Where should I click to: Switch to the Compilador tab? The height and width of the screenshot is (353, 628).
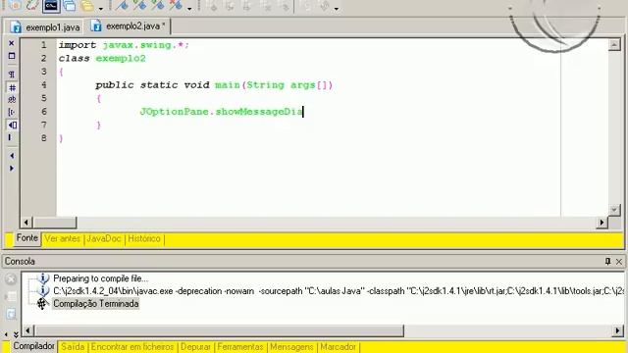[33, 346]
